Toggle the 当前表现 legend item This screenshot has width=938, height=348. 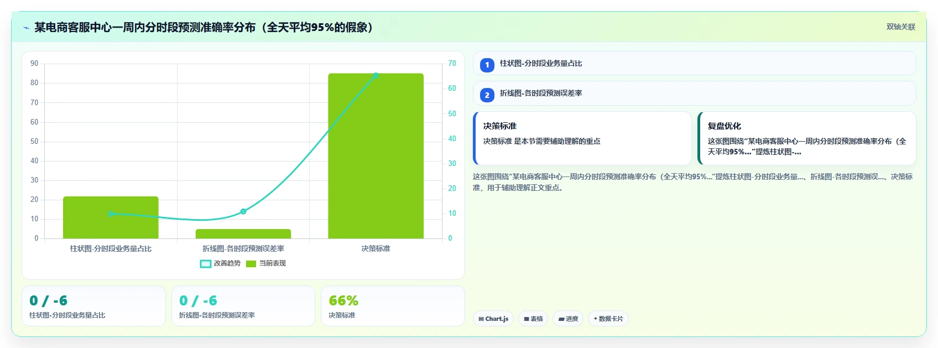click(266, 263)
